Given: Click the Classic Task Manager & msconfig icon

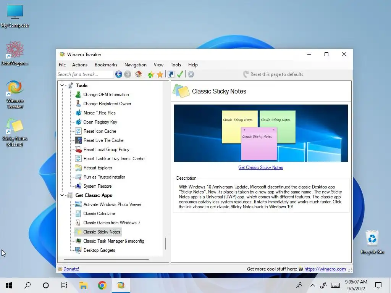Looking at the screenshot, I should pyautogui.click(x=78, y=241).
